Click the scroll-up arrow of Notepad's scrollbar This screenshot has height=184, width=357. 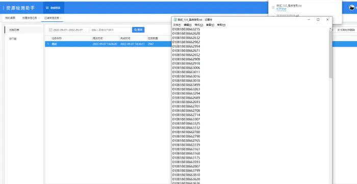pyautogui.click(x=330, y=29)
